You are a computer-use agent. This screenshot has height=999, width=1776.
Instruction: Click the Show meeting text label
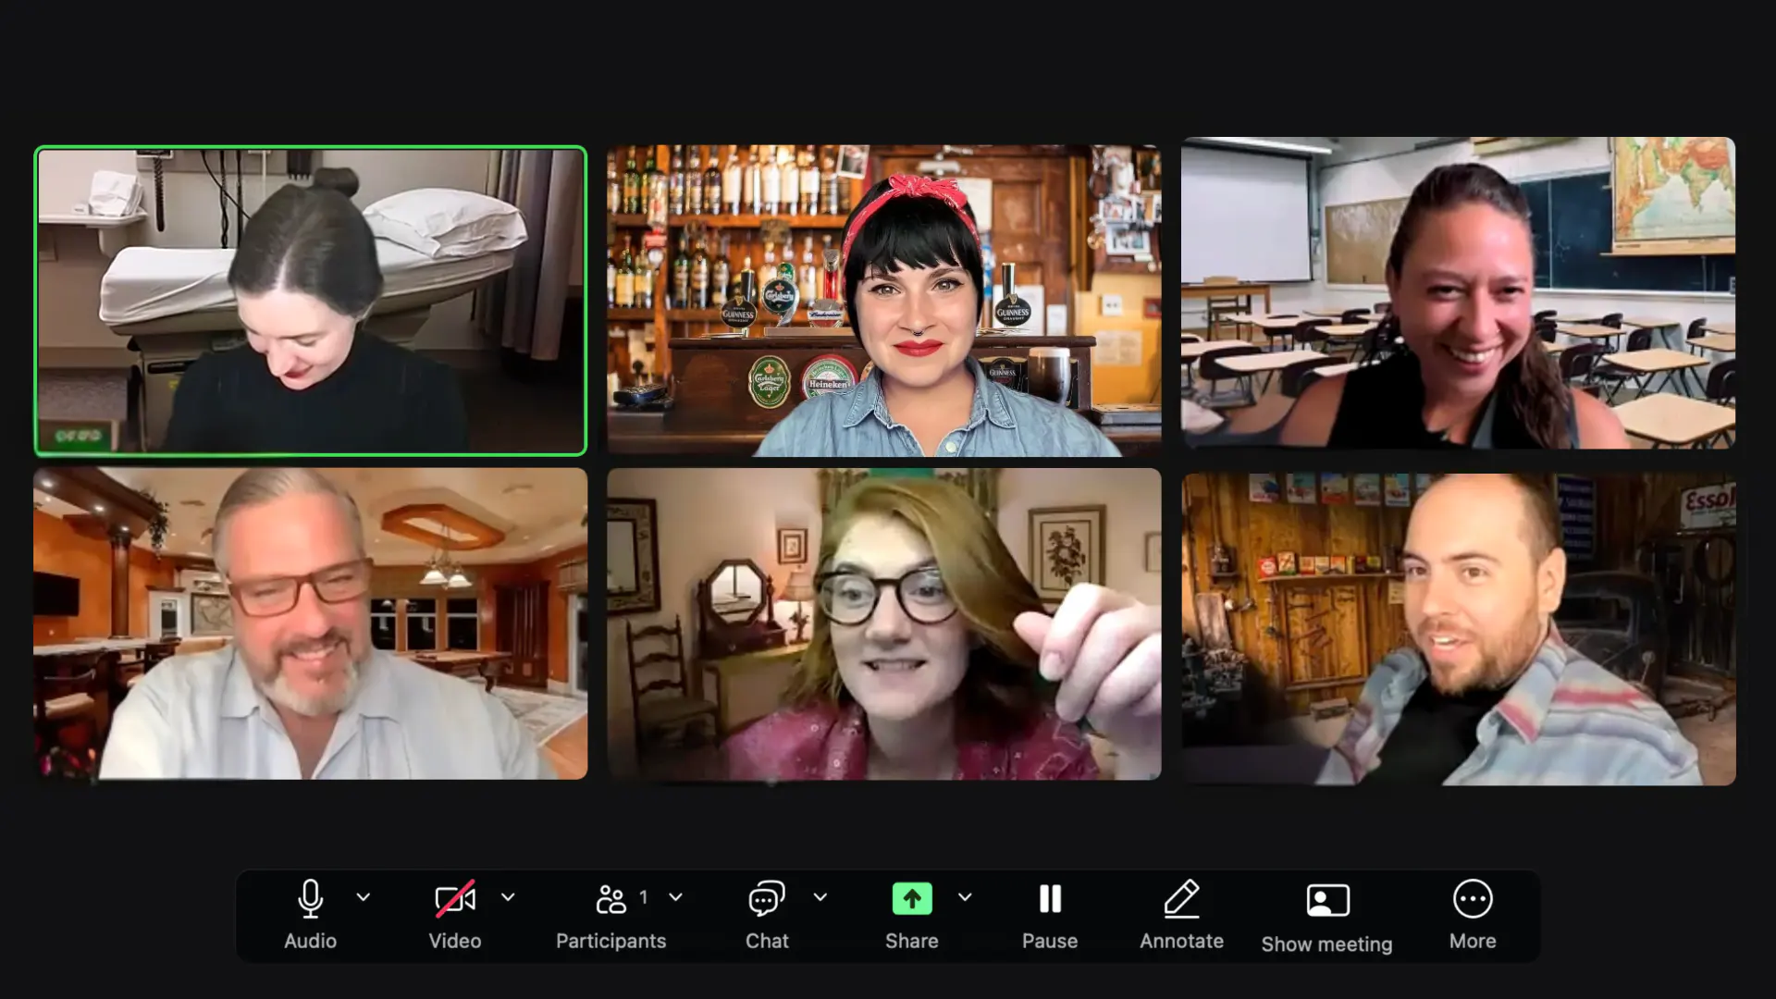(1326, 944)
